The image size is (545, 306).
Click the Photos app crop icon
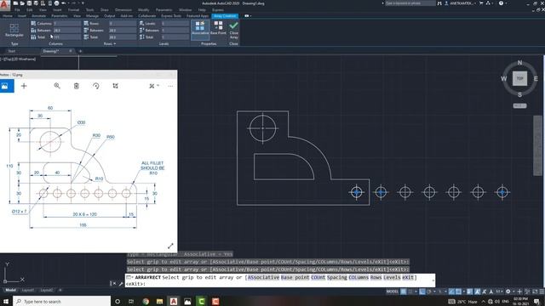[116, 86]
